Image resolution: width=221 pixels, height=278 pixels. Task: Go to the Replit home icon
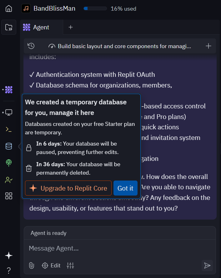(9, 8)
